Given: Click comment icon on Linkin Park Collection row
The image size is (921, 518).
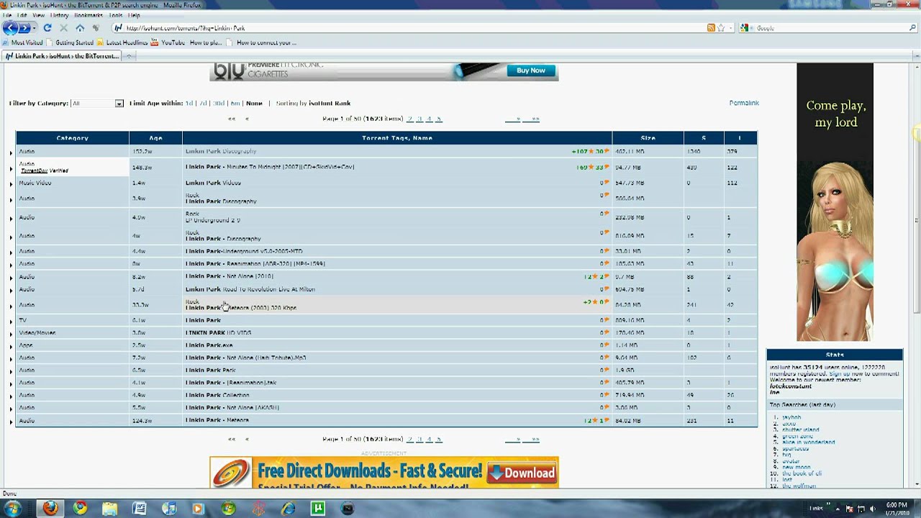Looking at the screenshot, I should [607, 395].
